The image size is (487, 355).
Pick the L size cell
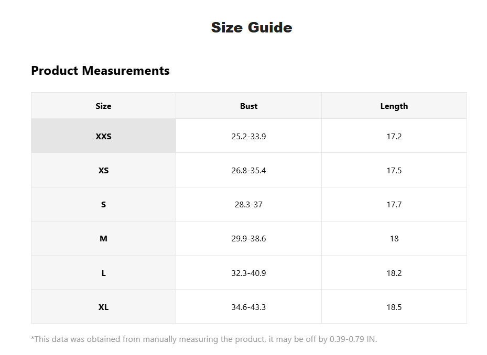pyautogui.click(x=103, y=273)
